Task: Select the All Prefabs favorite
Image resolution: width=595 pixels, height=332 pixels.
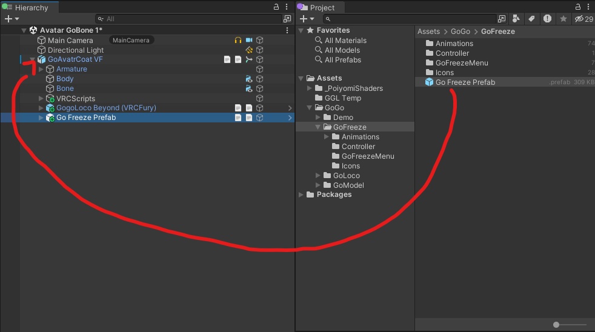Action: (343, 59)
